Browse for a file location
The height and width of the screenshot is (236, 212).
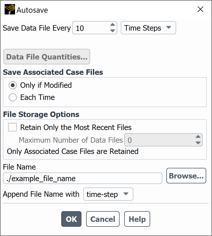click(186, 176)
